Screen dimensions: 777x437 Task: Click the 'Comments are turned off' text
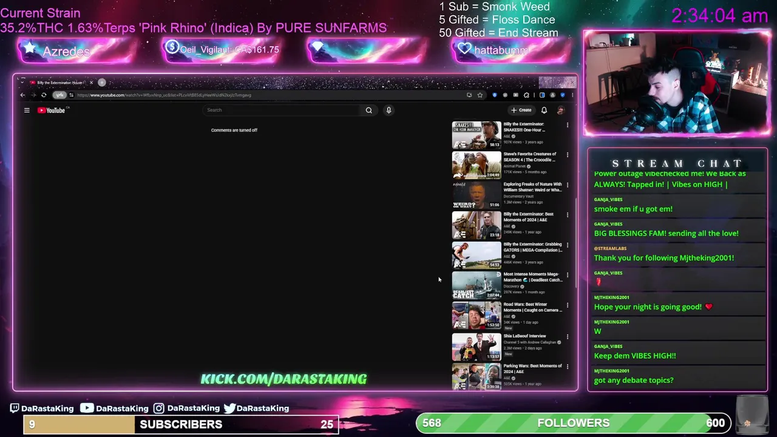click(234, 130)
